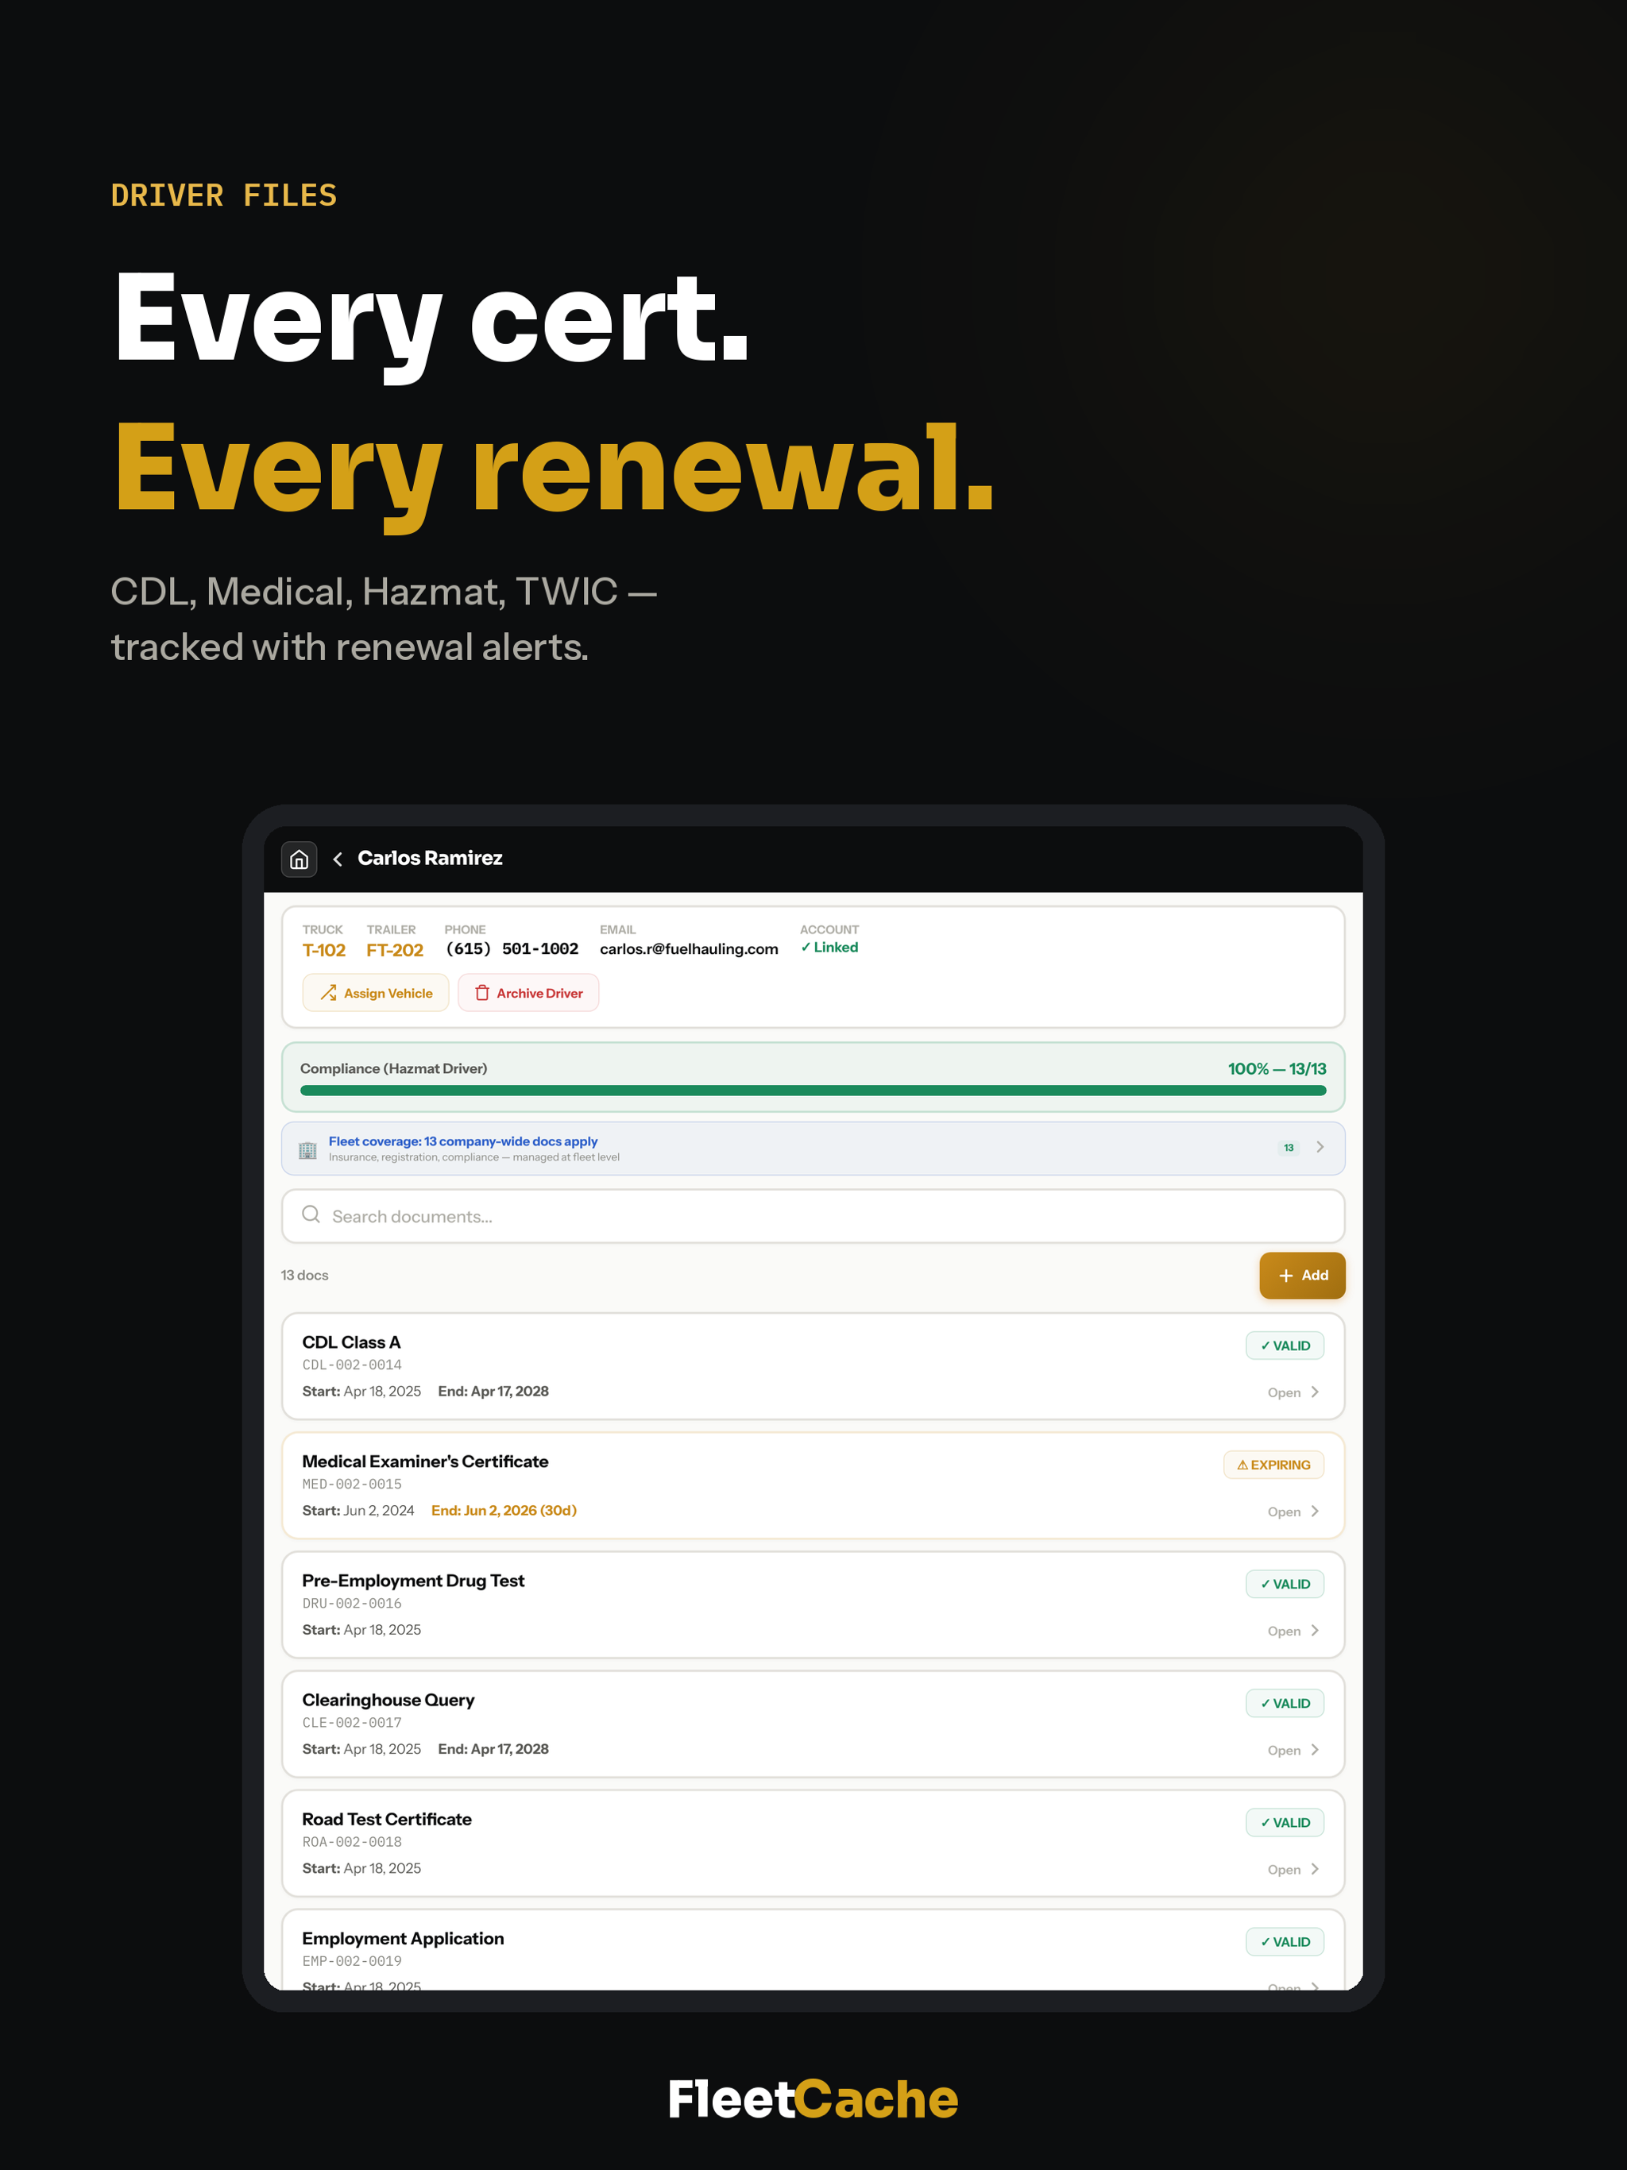Open Road Test Certificate document

813,1844
